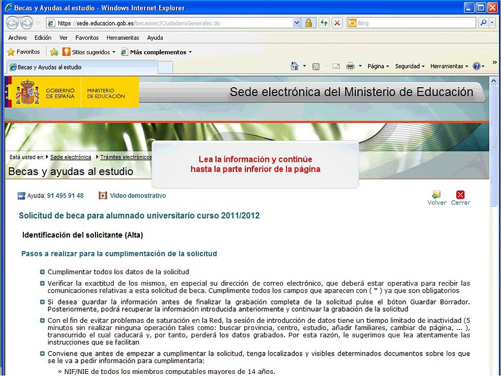501x376 pixels.
Task: Open the Video demostrativo link
Action: [x=138, y=196]
